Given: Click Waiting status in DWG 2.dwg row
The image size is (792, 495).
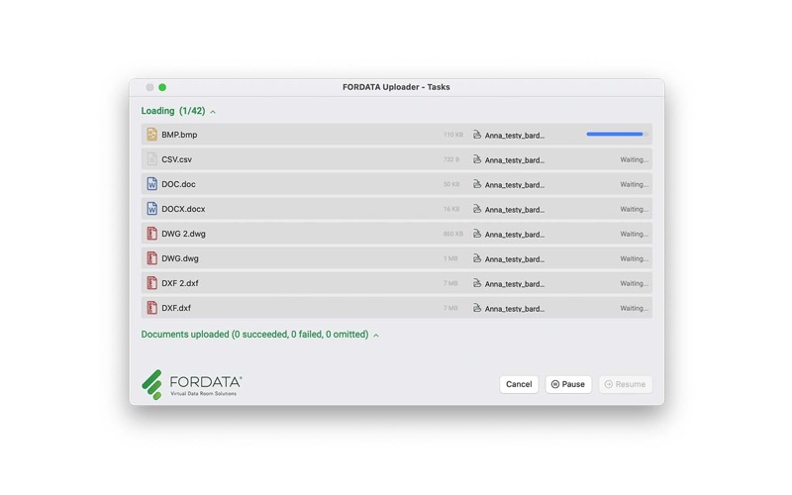Looking at the screenshot, I should 634,234.
